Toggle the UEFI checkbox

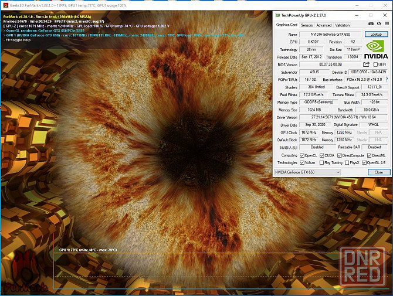375,64
